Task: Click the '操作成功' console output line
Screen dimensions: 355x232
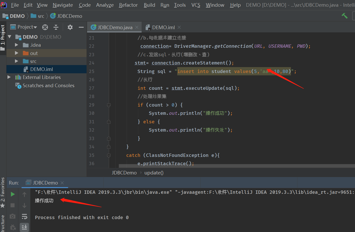Action: [44, 201]
